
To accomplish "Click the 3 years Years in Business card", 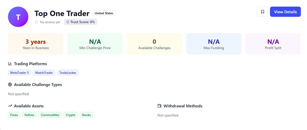I will click(35, 44).
